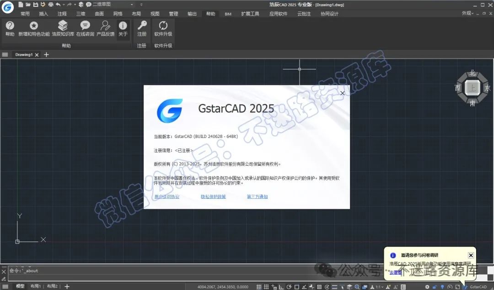494x290 pixels.
Task: Select the 扩展工具 ribbon tab
Action: [x=250, y=14]
